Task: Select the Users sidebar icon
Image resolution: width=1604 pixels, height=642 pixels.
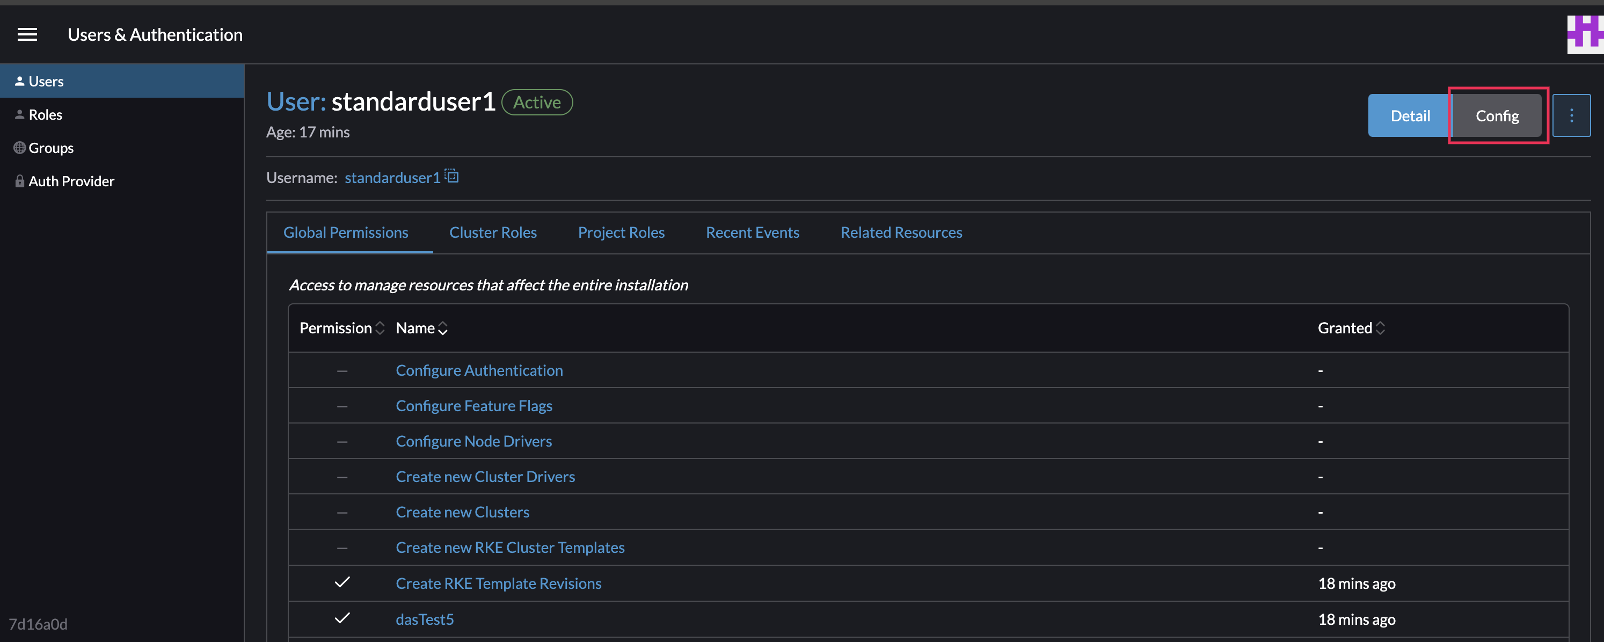Action: 19,81
